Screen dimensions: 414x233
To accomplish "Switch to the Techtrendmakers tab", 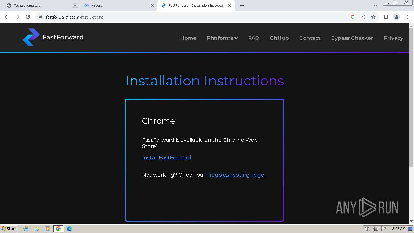I will point(41,6).
